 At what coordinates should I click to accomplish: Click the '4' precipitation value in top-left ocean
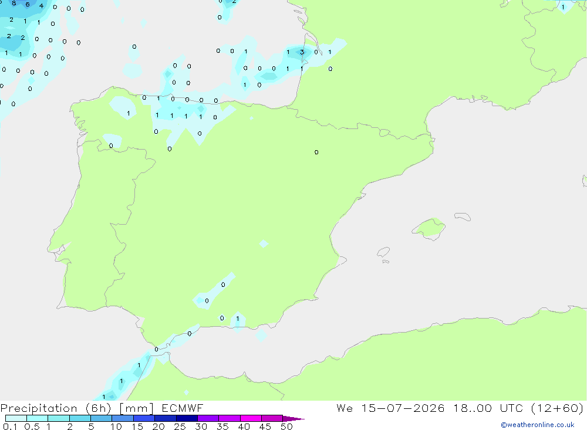point(41,6)
